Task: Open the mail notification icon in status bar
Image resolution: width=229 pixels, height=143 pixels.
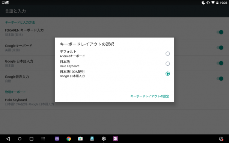Action: tap(7, 3)
